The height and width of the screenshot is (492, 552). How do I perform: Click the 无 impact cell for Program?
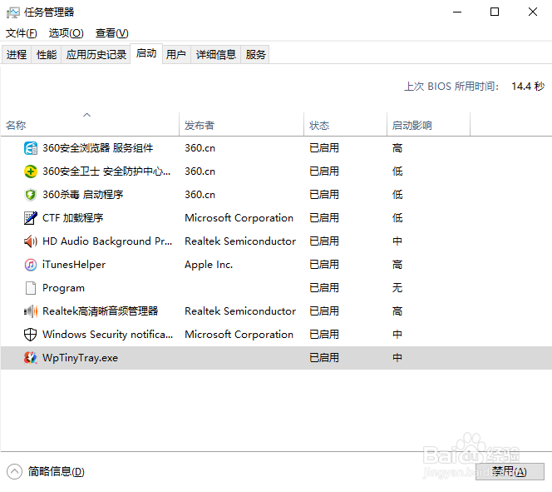[397, 288]
